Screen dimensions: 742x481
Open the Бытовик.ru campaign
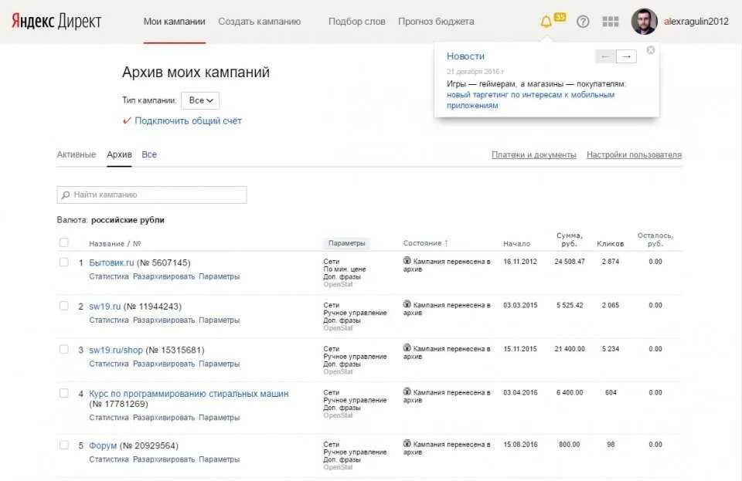111,263
